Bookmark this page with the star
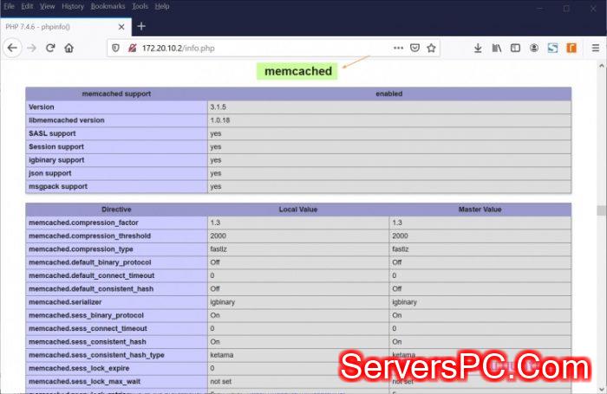The width and height of the screenshot is (607, 394). (x=431, y=48)
